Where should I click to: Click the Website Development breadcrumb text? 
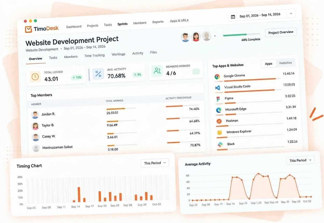point(42,50)
